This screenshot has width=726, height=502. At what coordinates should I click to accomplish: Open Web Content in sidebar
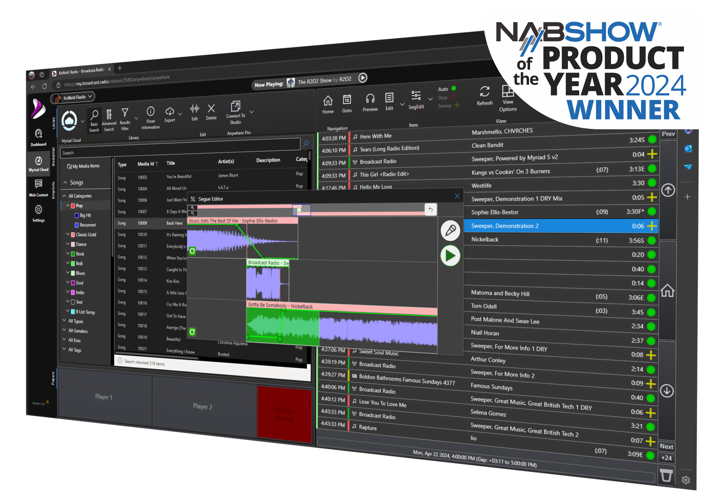(39, 188)
